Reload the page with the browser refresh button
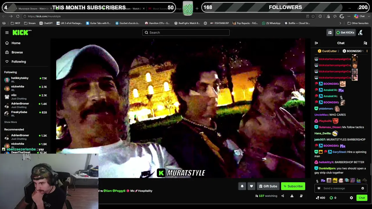Screen dimensions: 372x209 click(x=18, y=16)
